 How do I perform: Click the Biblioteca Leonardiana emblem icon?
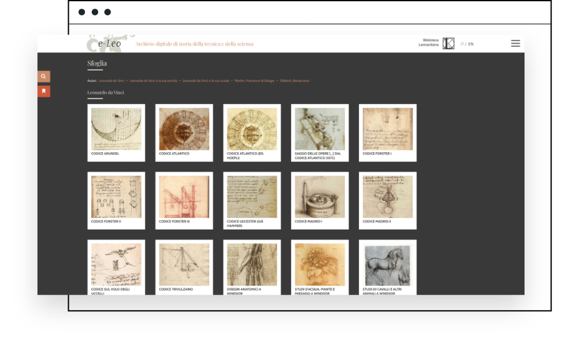(448, 43)
